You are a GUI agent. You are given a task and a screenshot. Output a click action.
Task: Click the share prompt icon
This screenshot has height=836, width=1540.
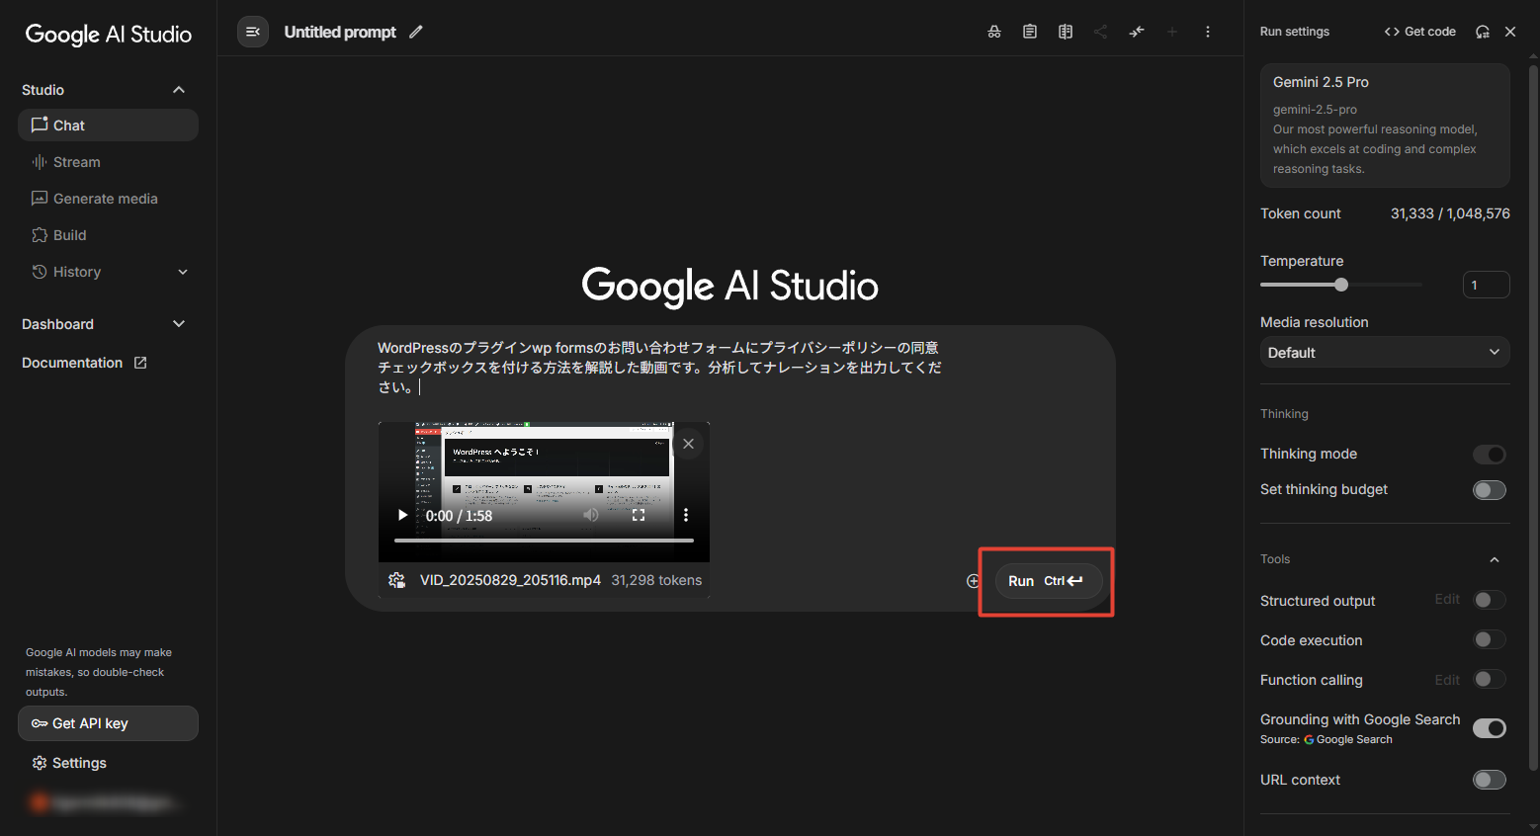tap(1101, 32)
